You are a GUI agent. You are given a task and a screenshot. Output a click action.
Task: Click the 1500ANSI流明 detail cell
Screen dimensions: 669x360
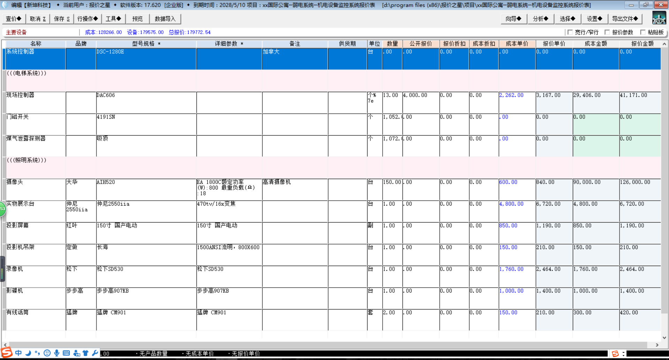coord(229,255)
